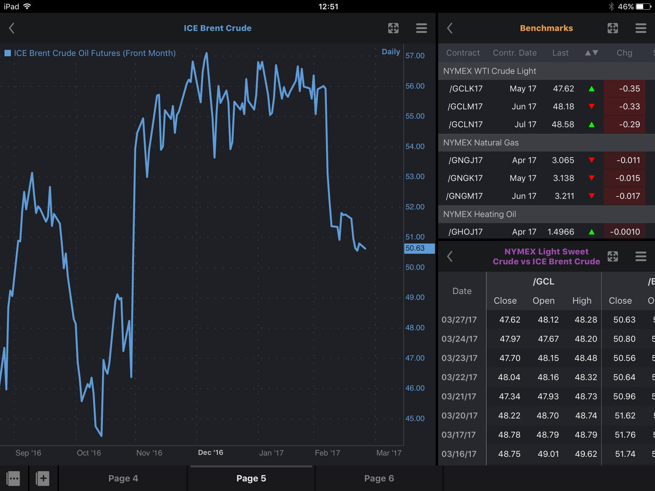Sort by Contr. Date column header

tap(515, 53)
